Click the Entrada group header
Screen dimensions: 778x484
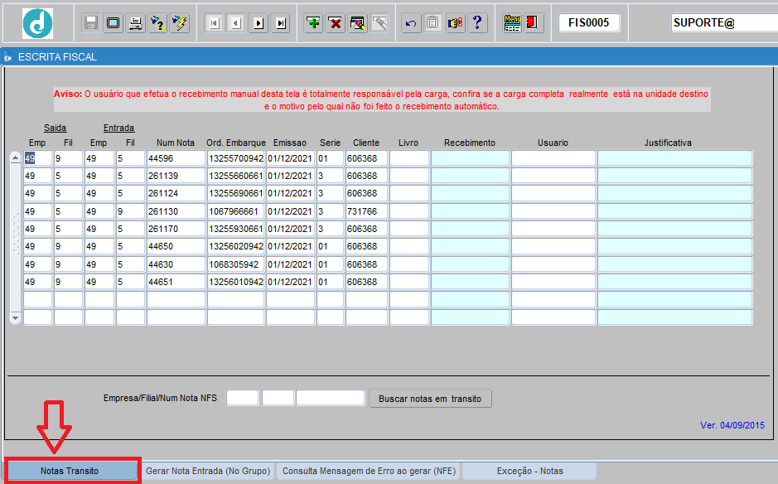(118, 128)
